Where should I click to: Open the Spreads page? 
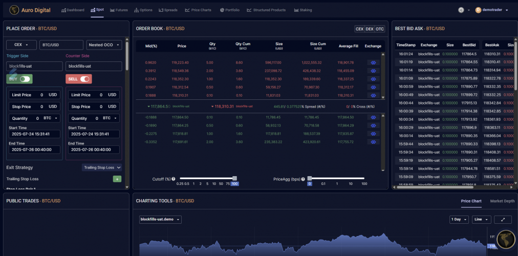click(168, 10)
